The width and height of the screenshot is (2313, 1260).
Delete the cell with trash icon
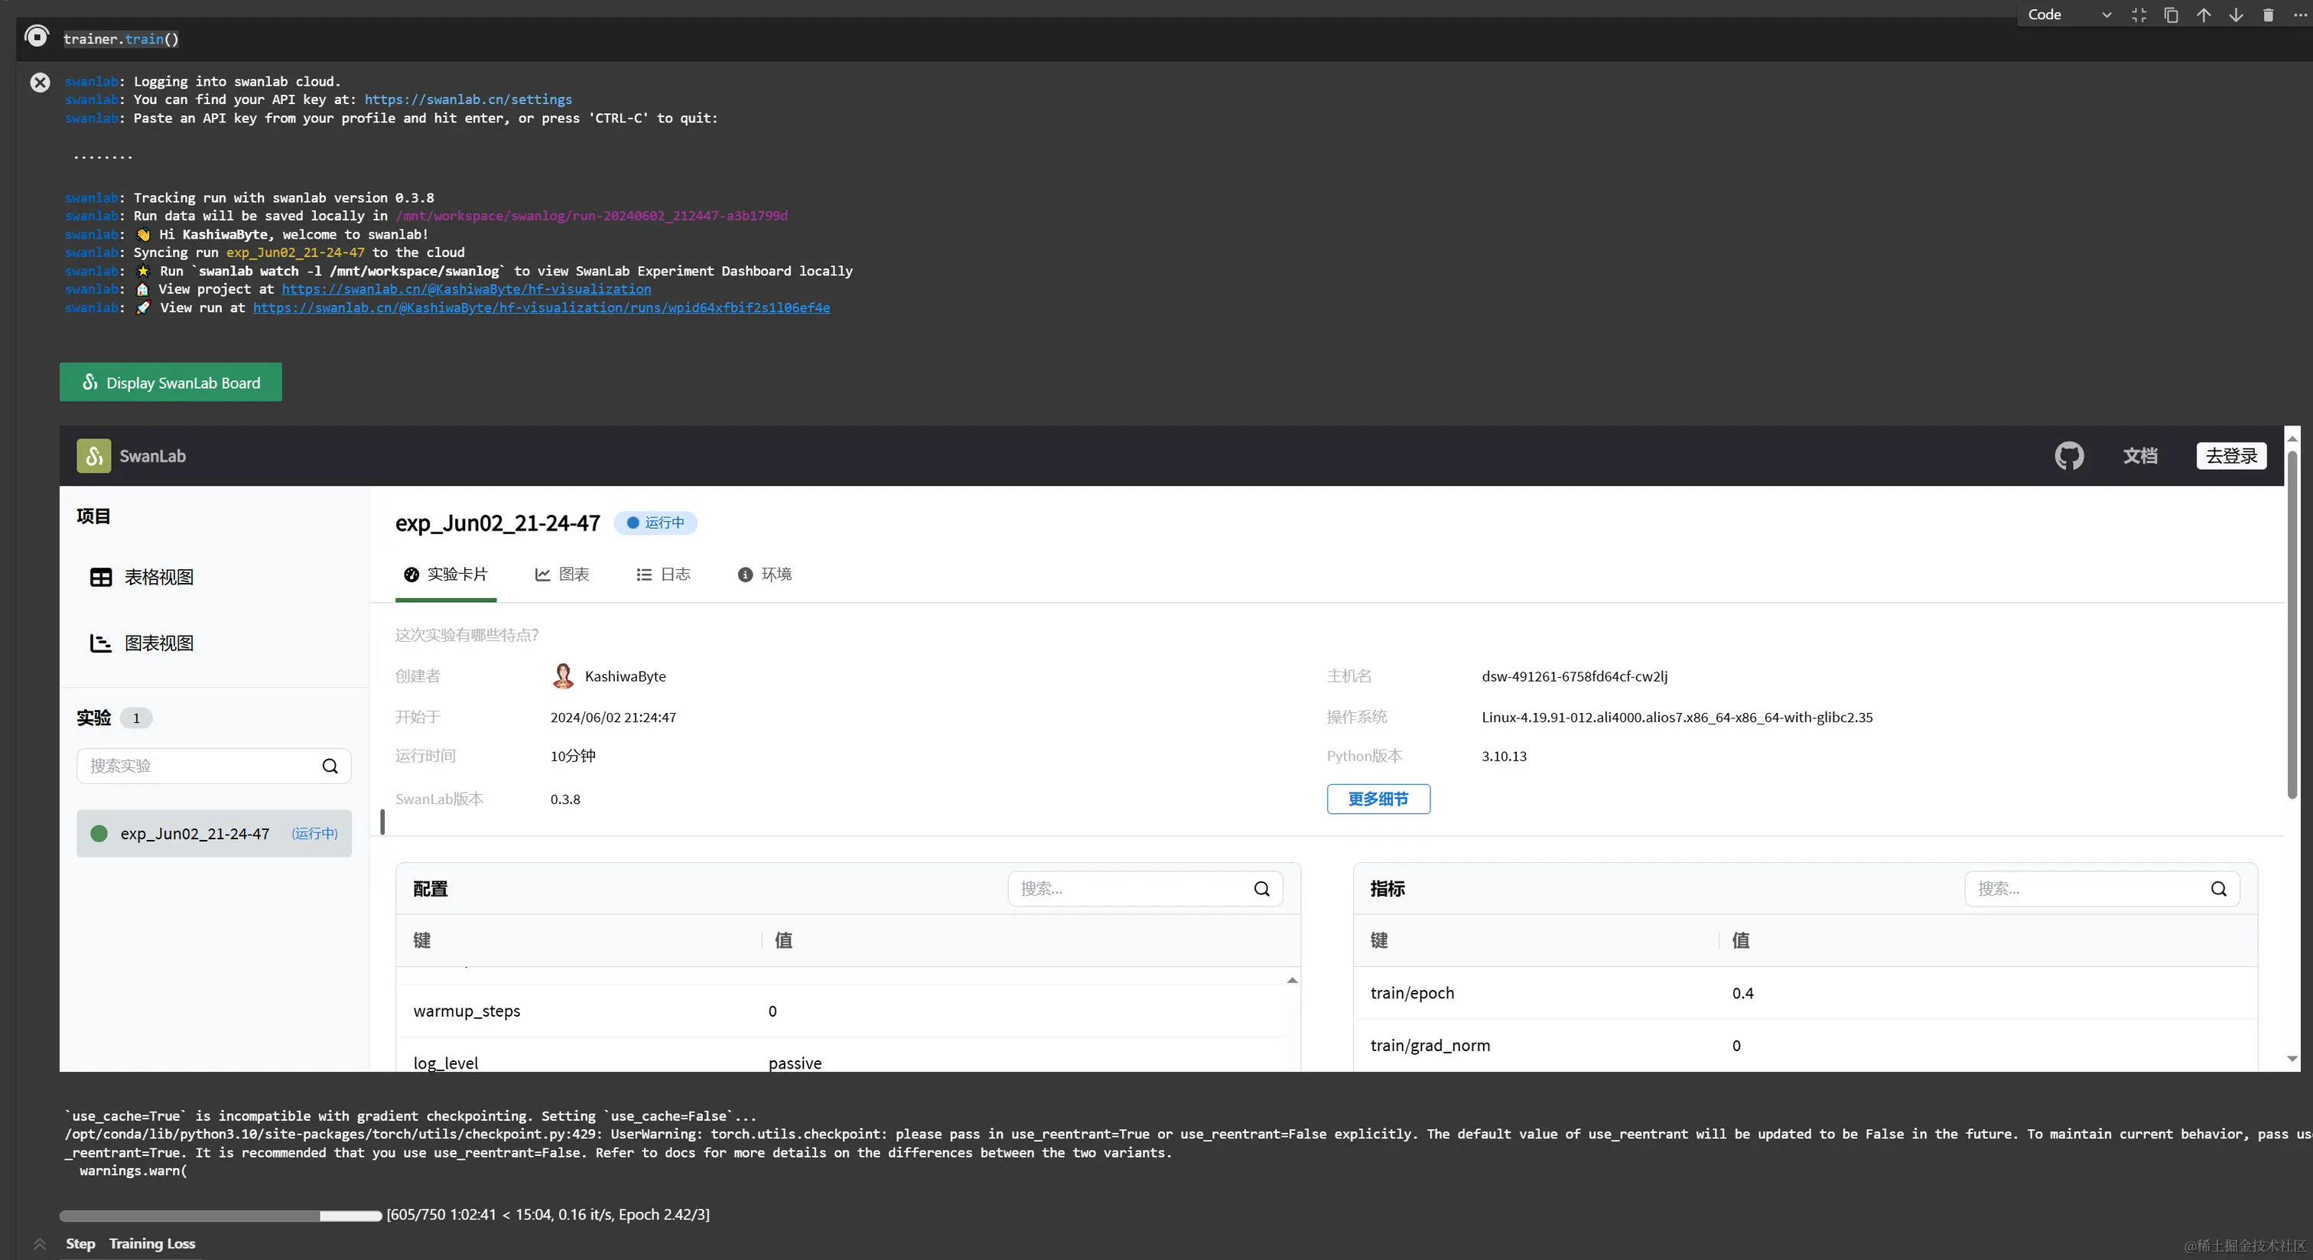pyautogui.click(x=2267, y=15)
